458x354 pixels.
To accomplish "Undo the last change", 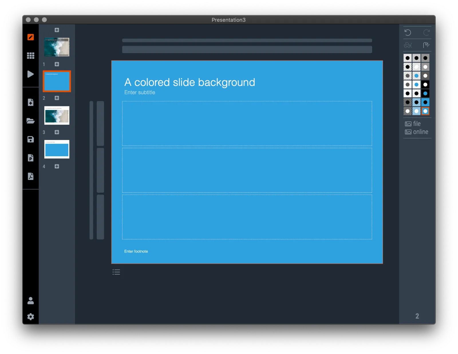I will click(x=408, y=33).
